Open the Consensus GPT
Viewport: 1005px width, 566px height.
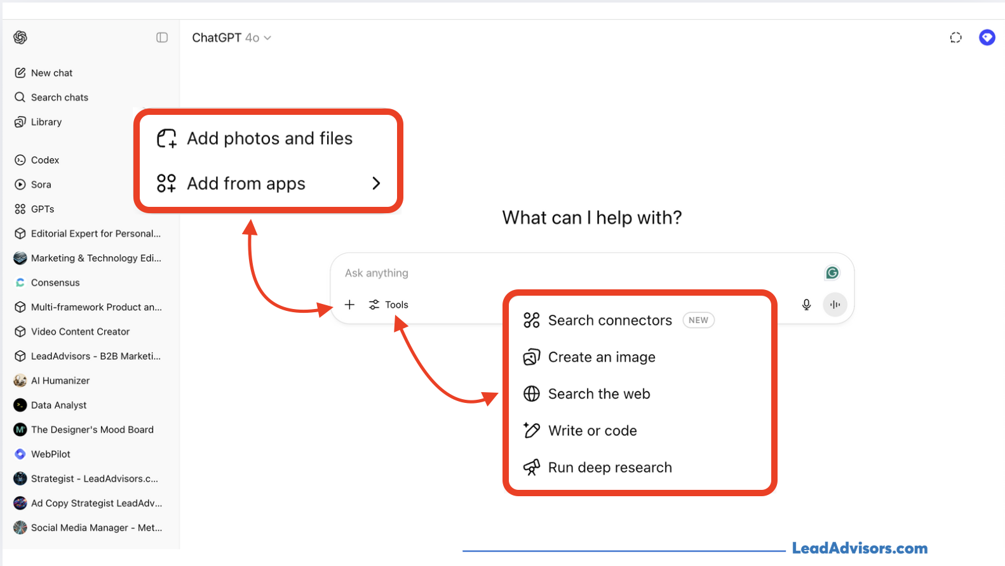click(x=47, y=282)
